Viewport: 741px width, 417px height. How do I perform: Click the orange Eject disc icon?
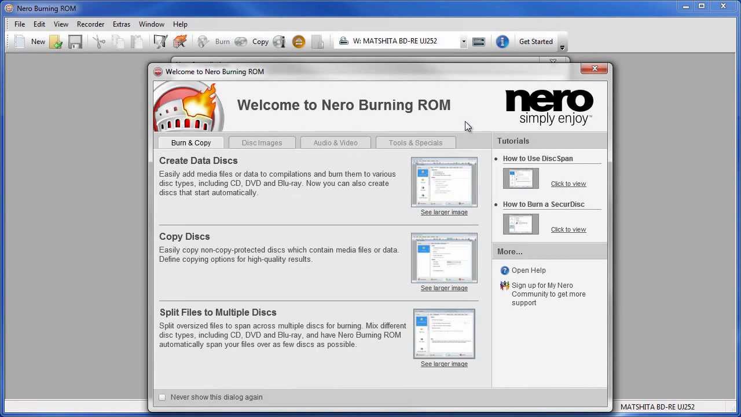point(299,42)
